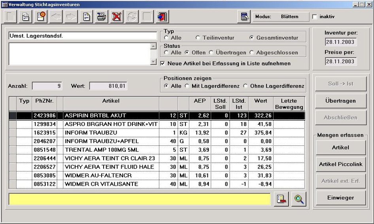
Task: Click the Artikel Piccolink button
Action: pos(340,164)
